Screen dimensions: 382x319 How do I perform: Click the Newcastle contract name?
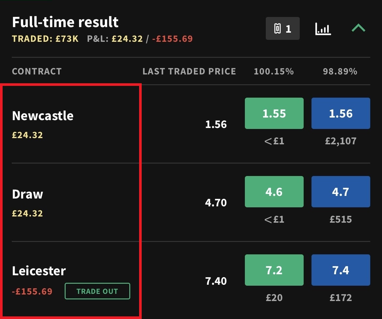(43, 116)
